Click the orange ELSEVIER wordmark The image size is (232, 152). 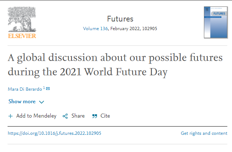point(22,35)
